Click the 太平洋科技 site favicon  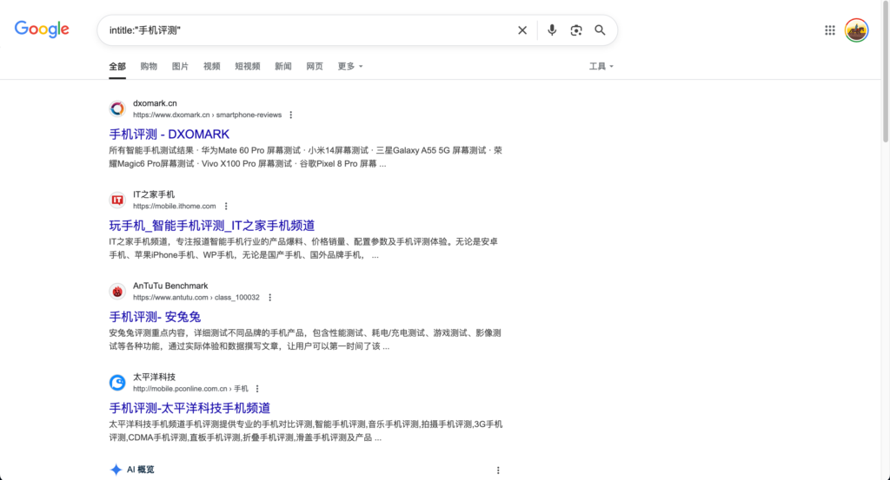(117, 383)
